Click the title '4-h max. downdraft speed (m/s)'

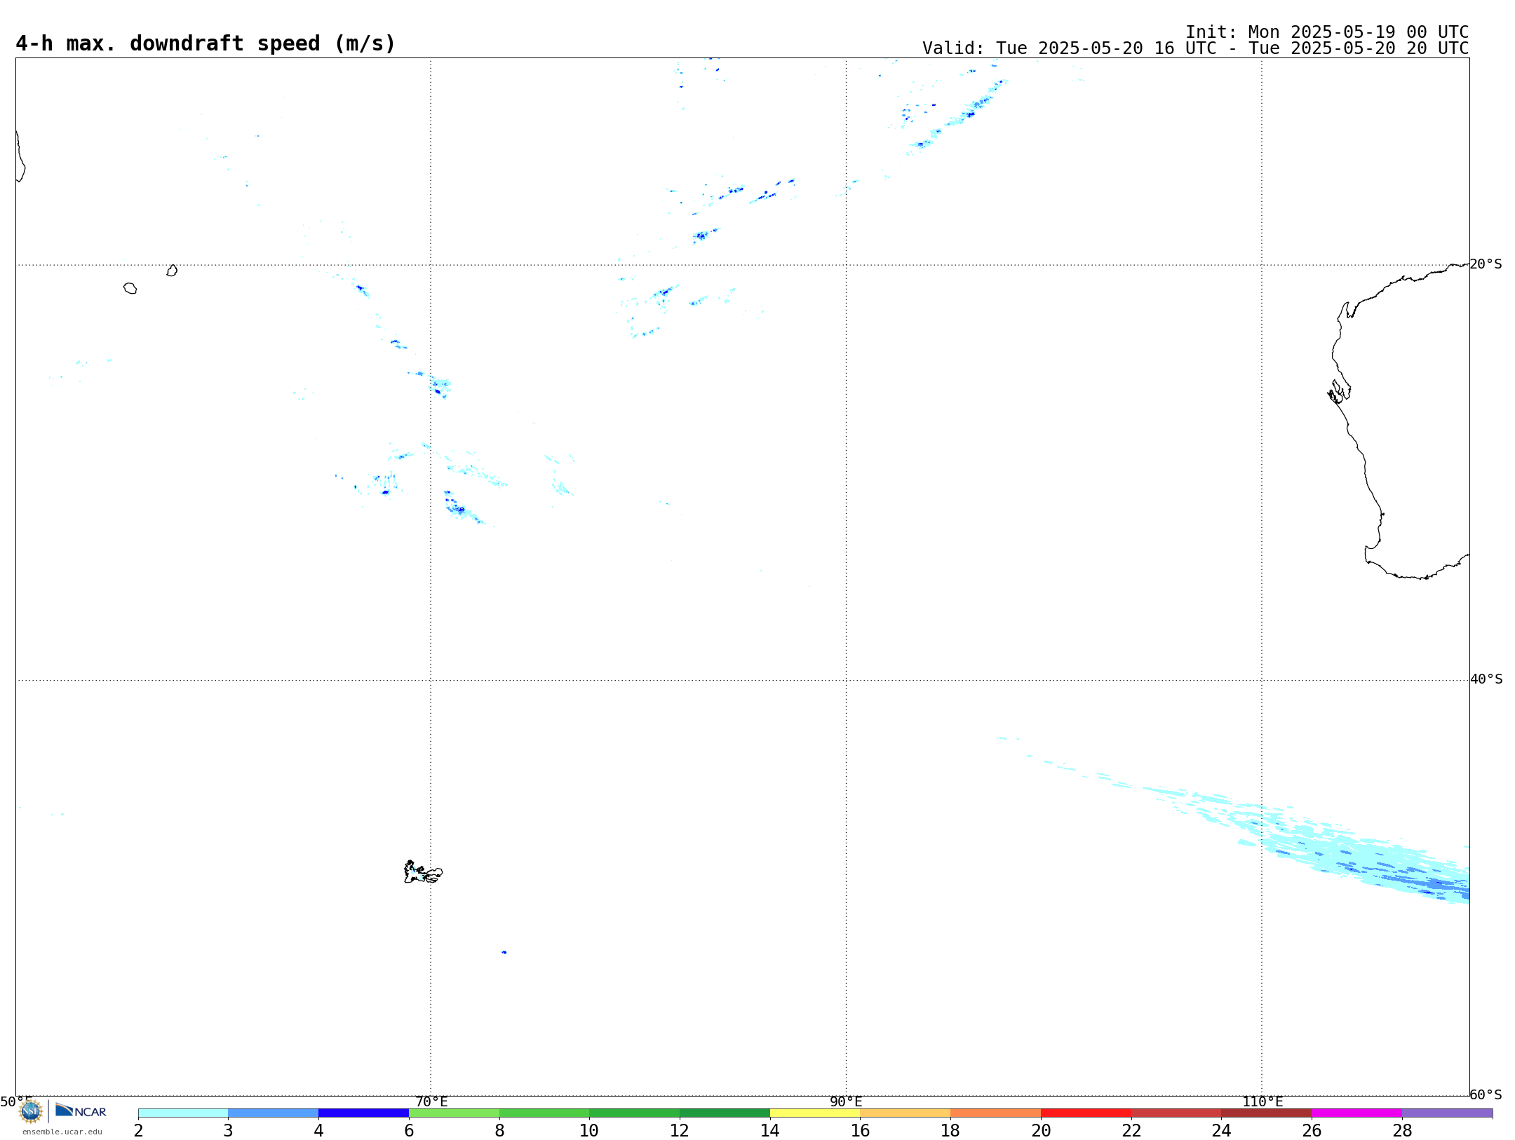point(206,43)
